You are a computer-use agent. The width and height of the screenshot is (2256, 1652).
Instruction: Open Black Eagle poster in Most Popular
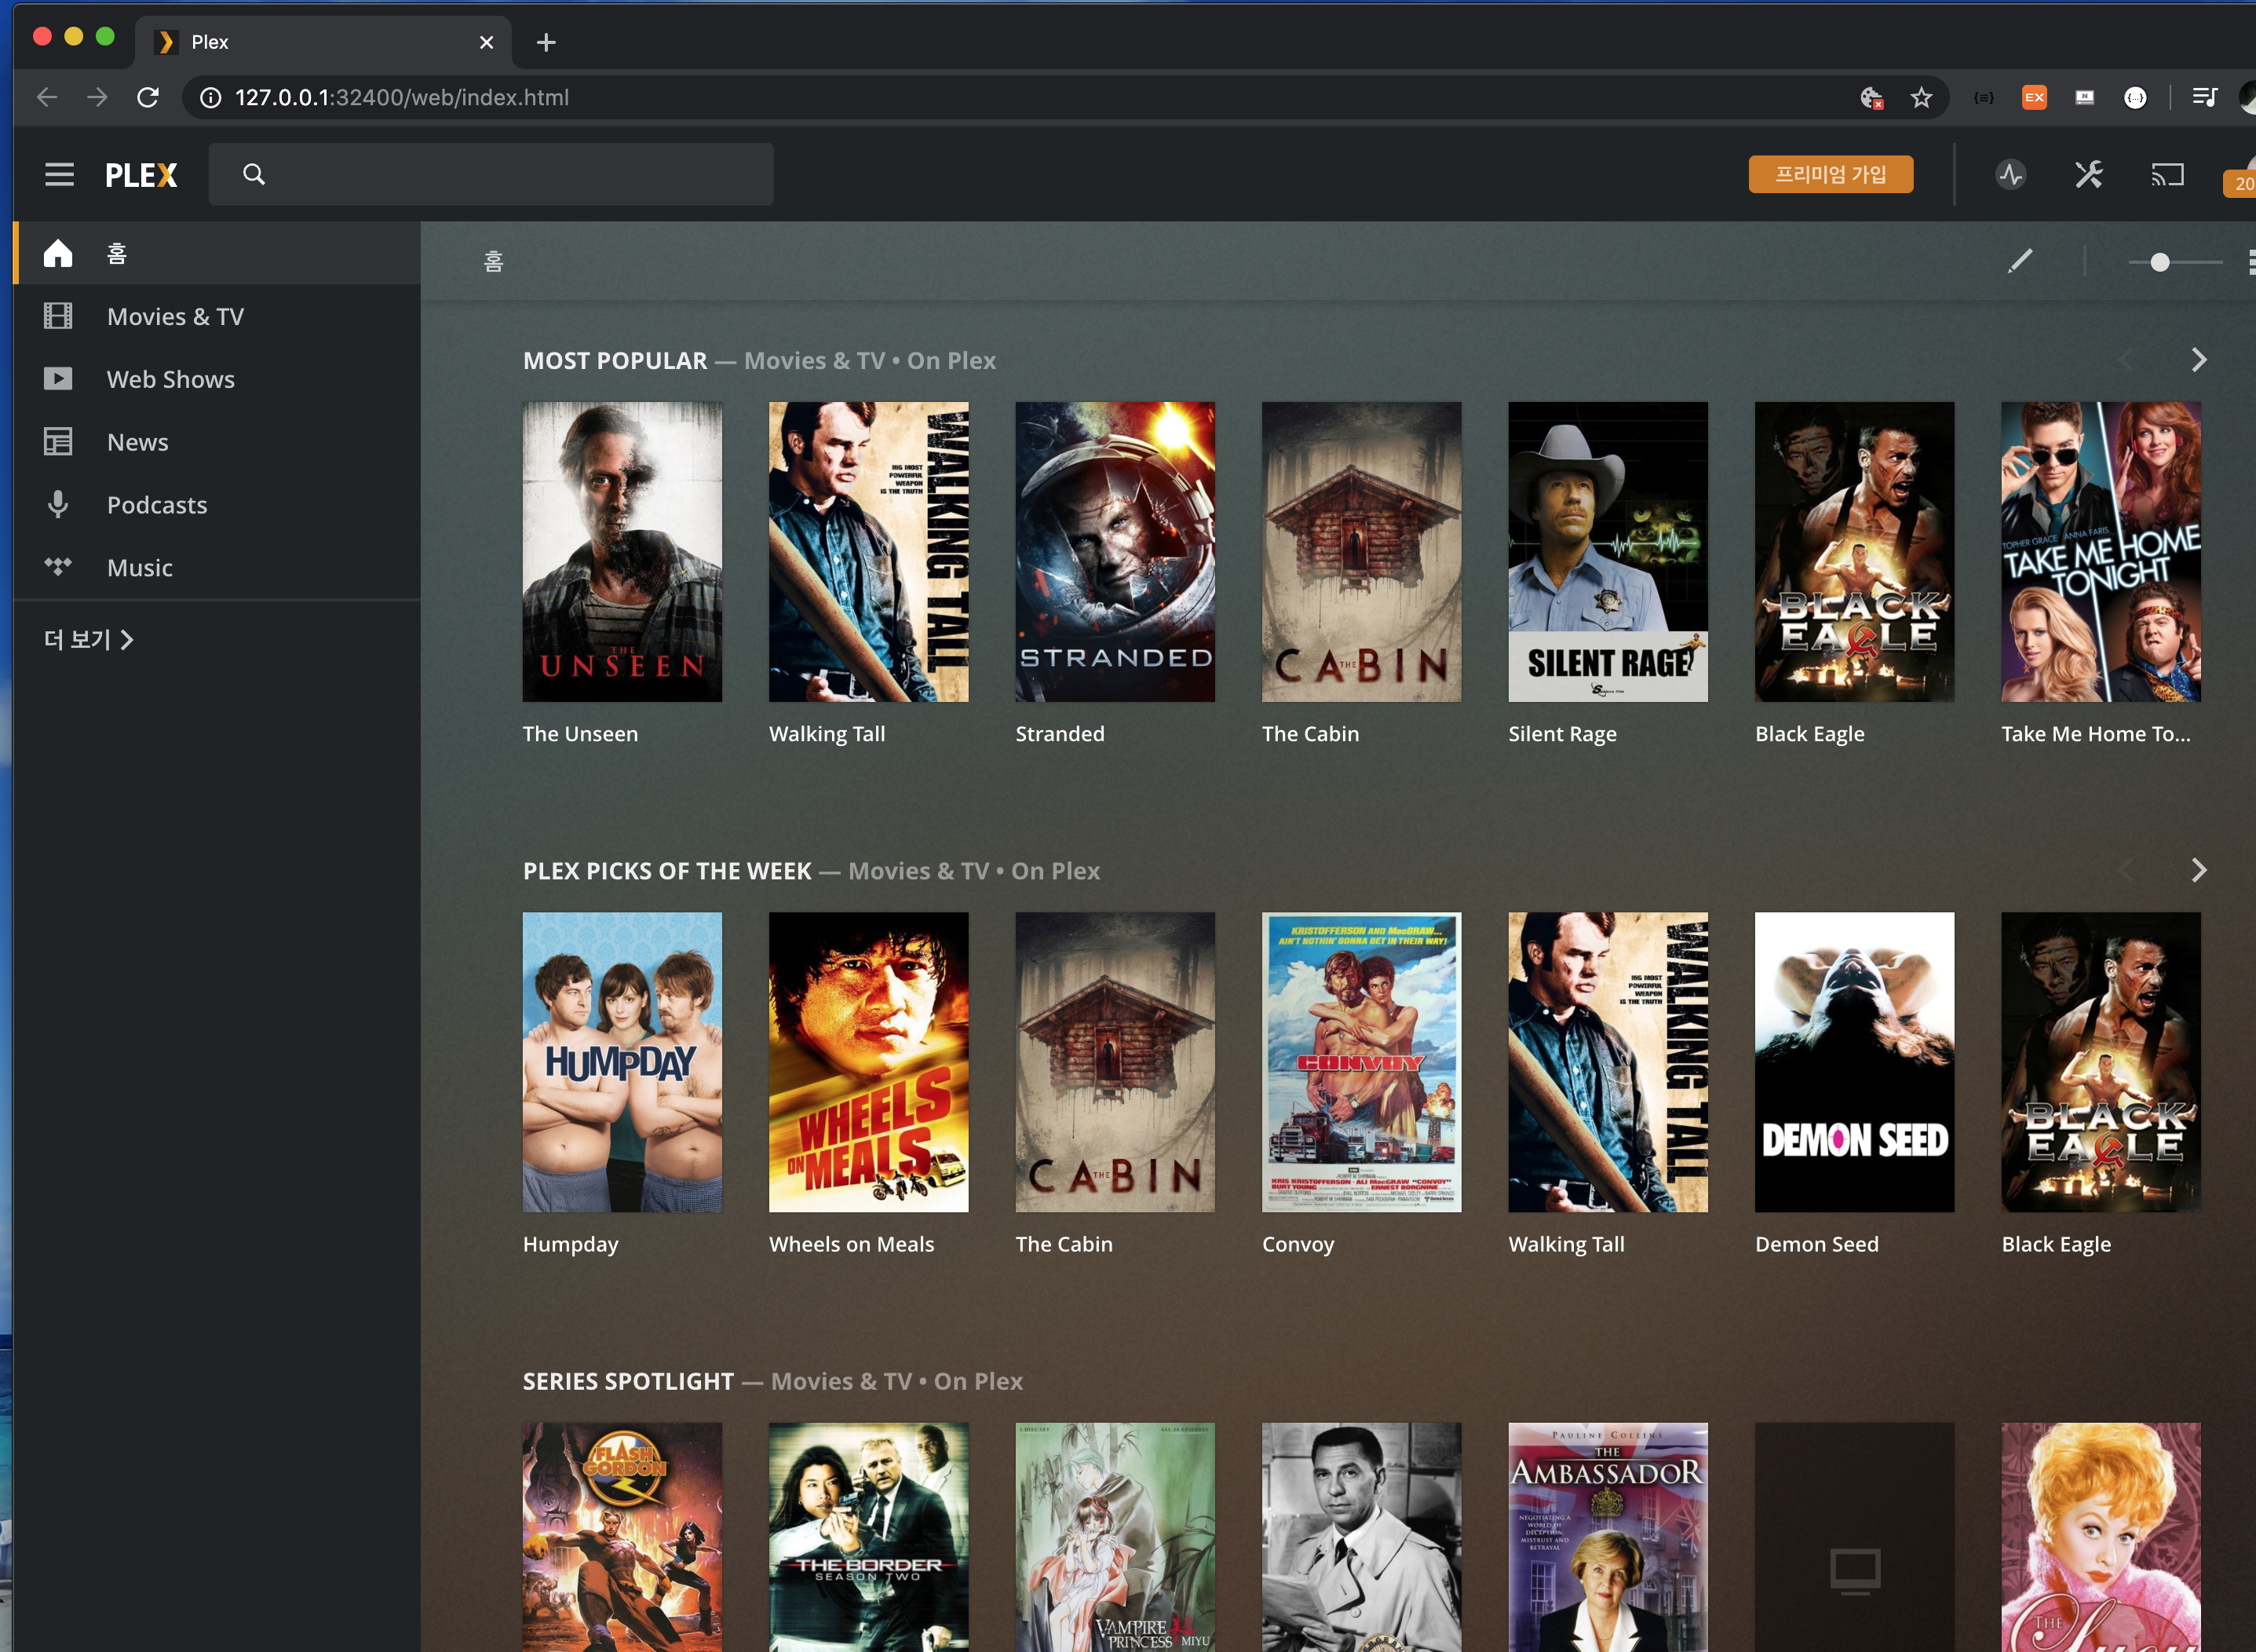coord(1854,551)
